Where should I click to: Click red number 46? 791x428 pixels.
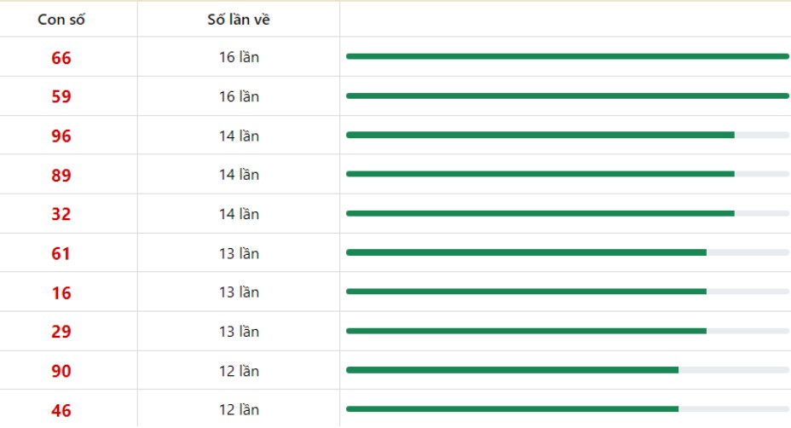tap(61, 410)
